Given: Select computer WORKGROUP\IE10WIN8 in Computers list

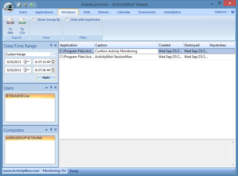Looking at the screenshot, I should pos(30,138).
